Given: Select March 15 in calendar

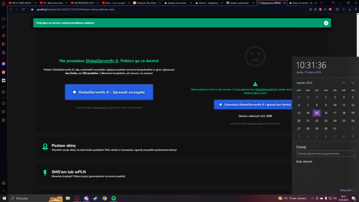Looking at the screenshot, I should point(317,113).
